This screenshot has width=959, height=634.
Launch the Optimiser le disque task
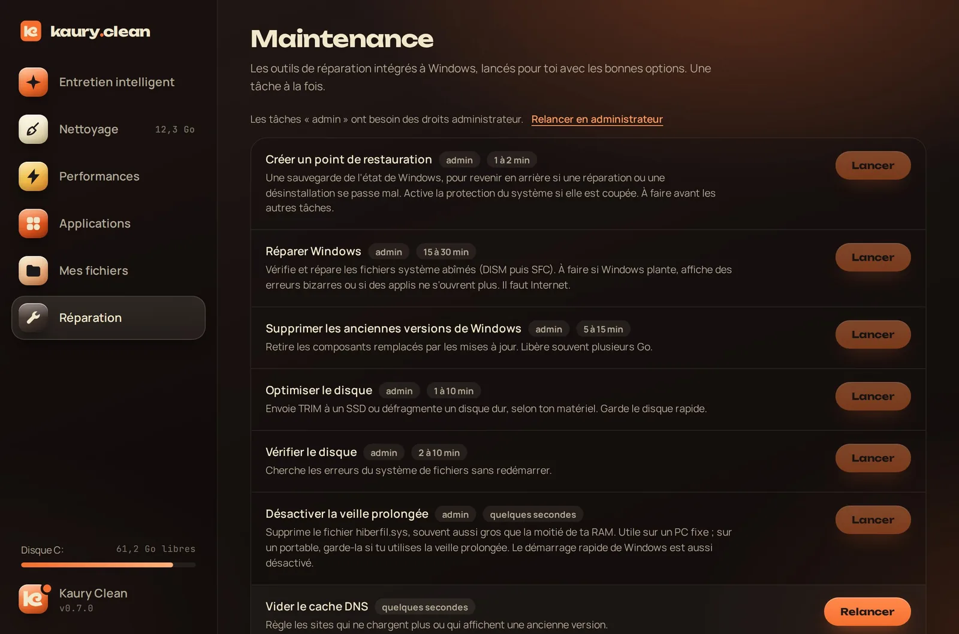[x=873, y=396]
